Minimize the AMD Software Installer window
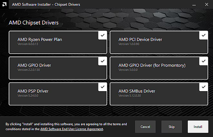The width and height of the screenshot is (213, 137). pos(194,5)
